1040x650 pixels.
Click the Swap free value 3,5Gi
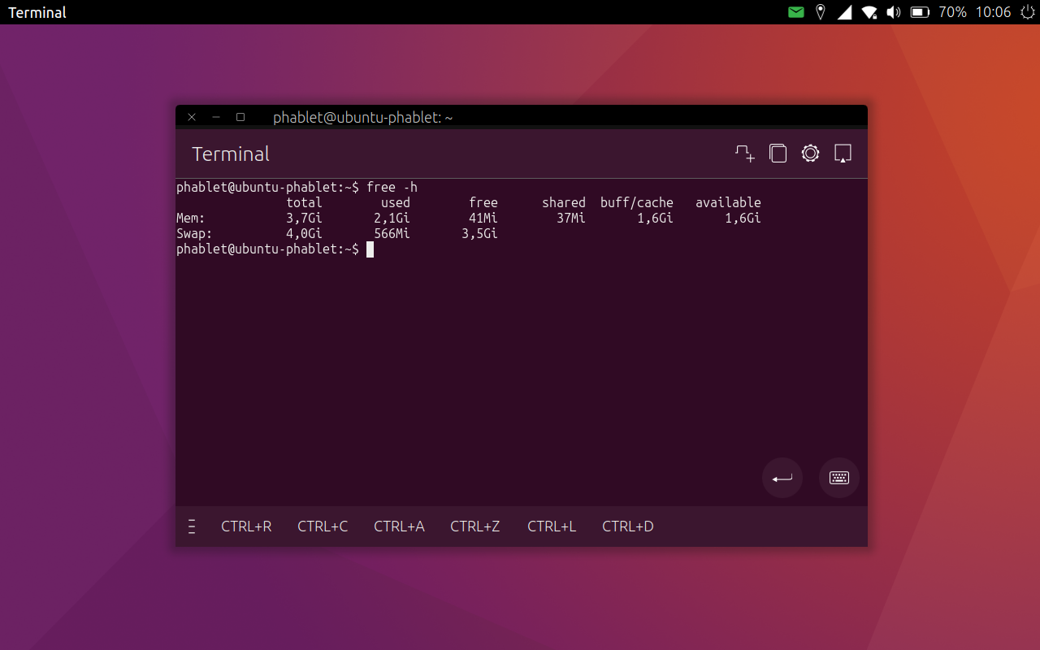pos(479,233)
